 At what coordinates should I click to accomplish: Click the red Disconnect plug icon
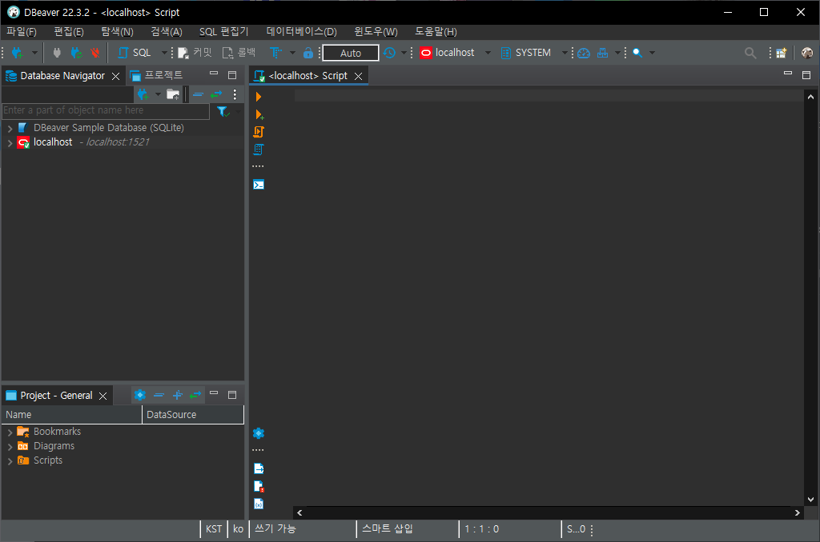(x=95, y=53)
